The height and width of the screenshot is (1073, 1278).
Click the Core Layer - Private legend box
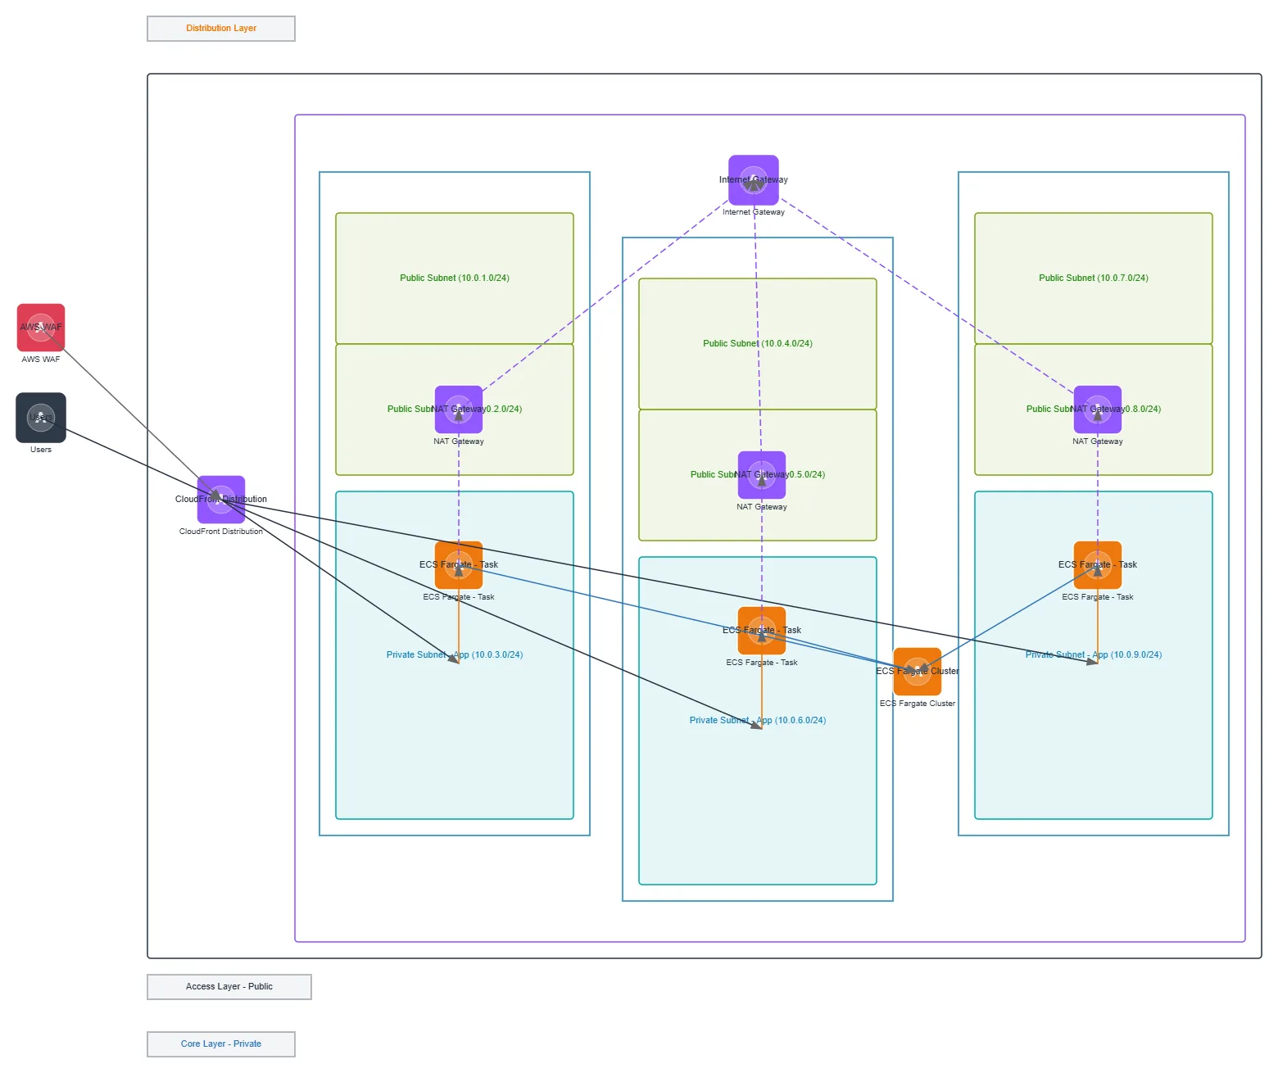pos(221,1044)
